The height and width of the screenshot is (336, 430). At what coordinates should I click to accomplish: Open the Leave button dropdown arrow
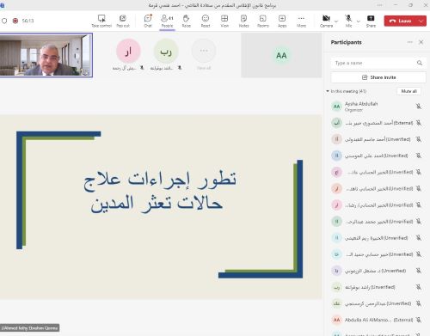pyautogui.click(x=421, y=21)
